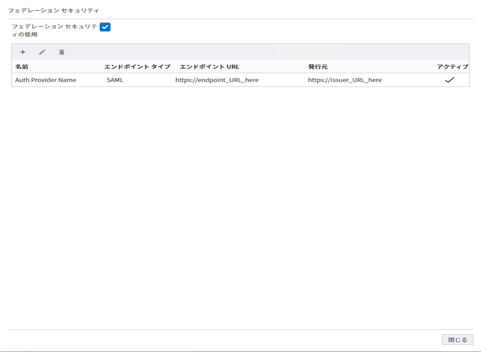Select the Auth Provider Name row
This screenshot has width=481, height=352.
coord(45,80)
